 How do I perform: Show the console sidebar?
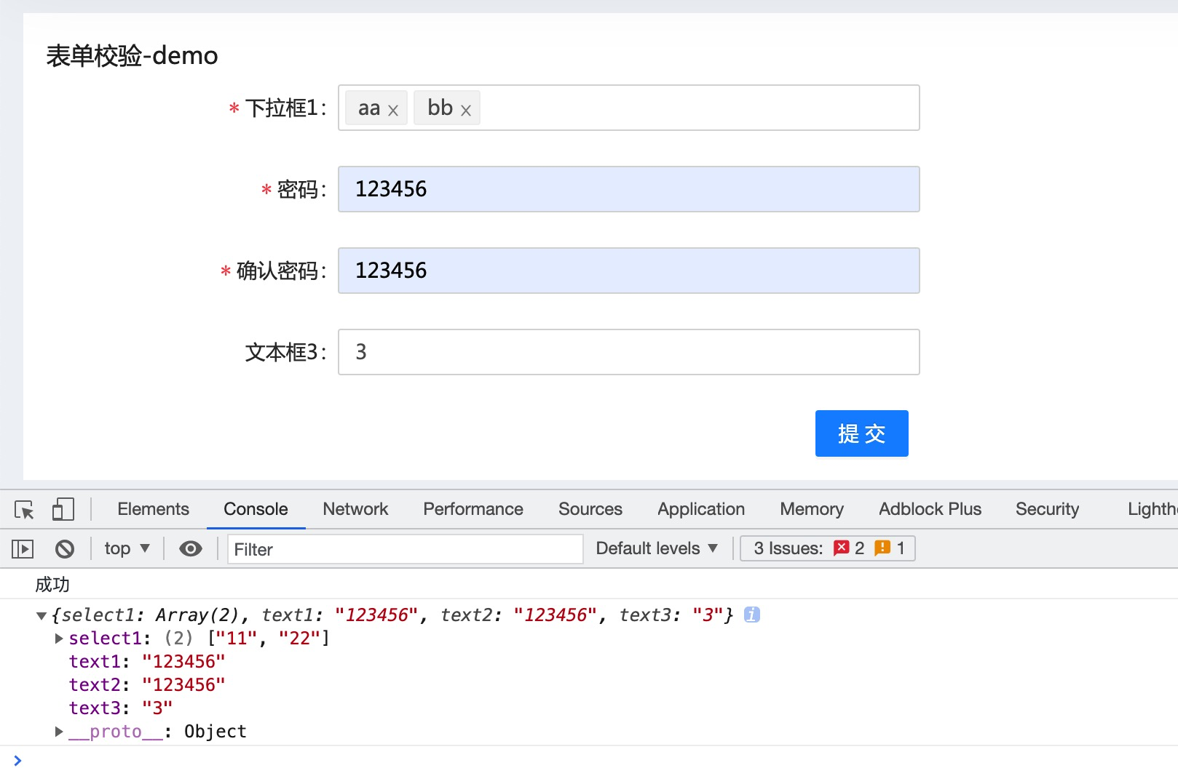tap(23, 548)
